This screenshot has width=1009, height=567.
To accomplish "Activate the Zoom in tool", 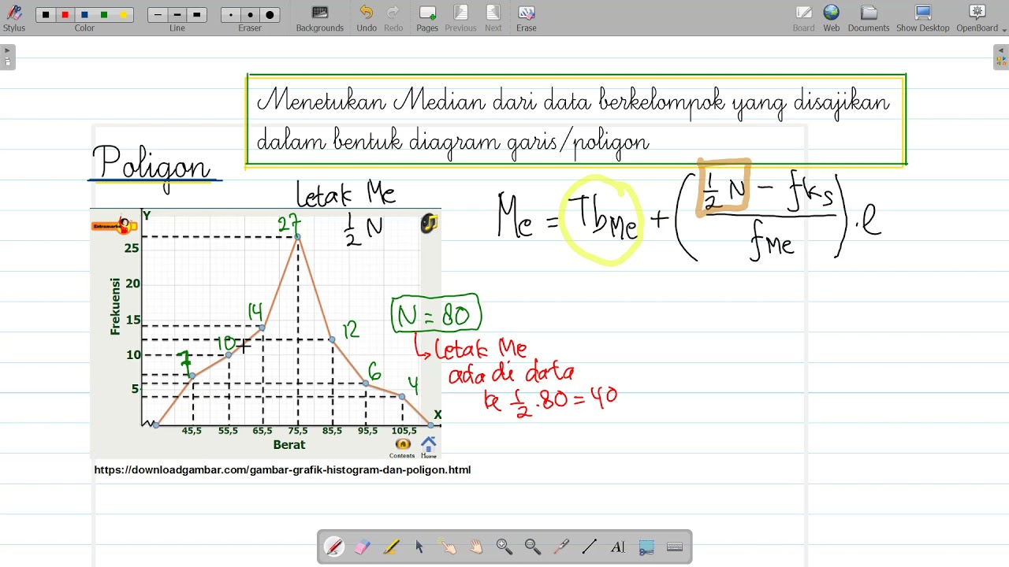I will [x=504, y=547].
